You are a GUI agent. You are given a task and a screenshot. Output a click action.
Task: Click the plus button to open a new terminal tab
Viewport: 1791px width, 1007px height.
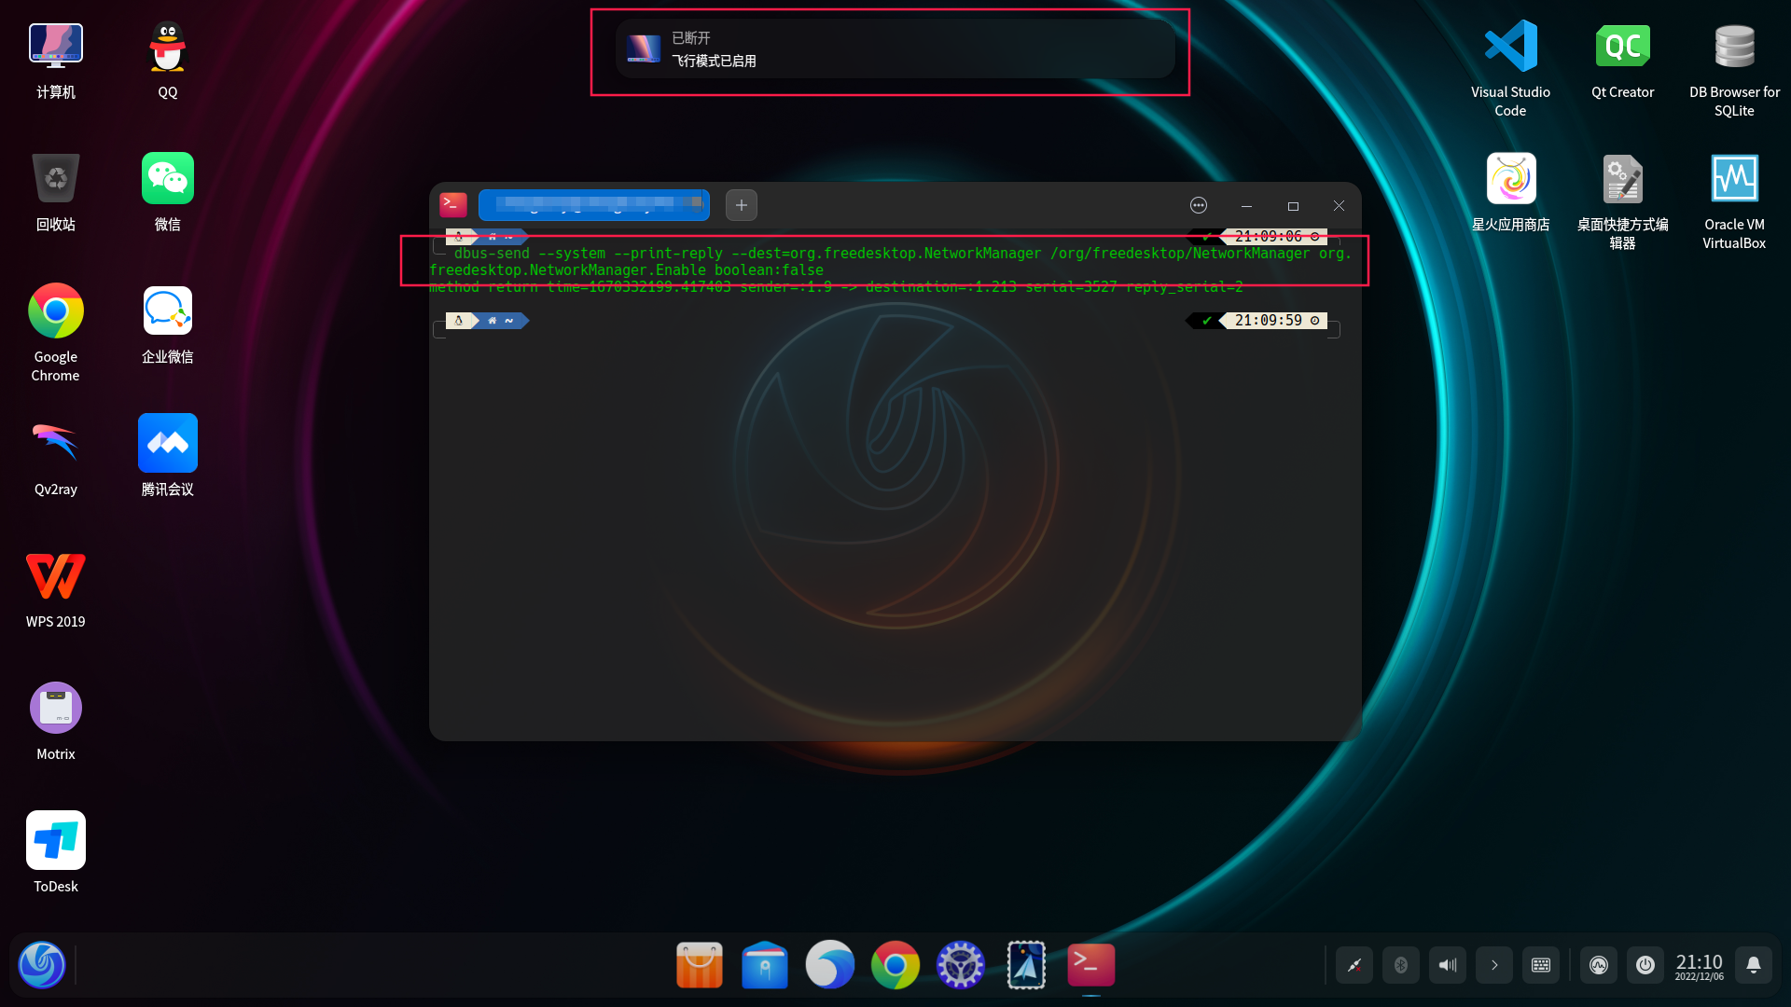coord(741,205)
